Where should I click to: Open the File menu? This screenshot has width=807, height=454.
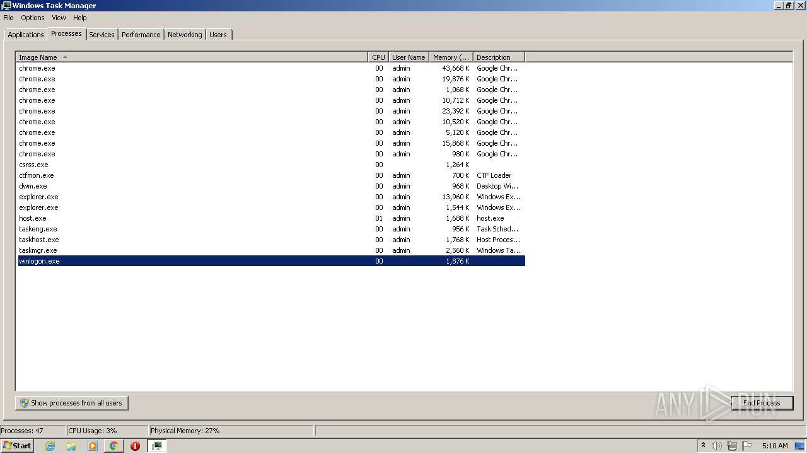pos(8,18)
